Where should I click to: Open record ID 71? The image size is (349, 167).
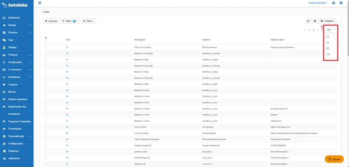point(67,60)
